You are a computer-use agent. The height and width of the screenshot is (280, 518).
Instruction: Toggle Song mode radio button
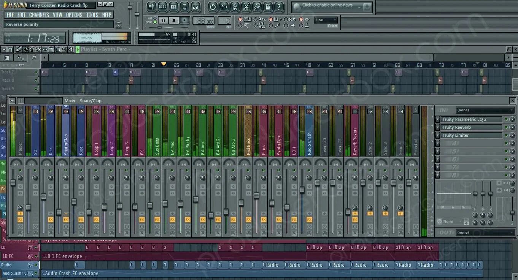155,22
